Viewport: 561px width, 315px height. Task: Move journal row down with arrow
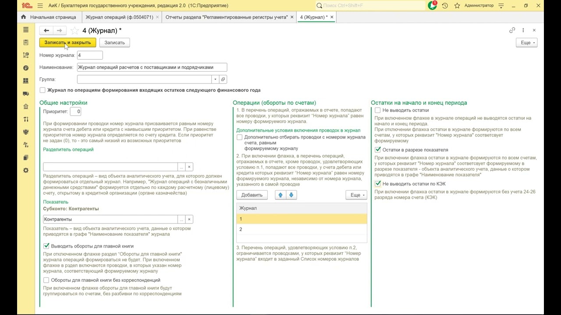tap(291, 195)
